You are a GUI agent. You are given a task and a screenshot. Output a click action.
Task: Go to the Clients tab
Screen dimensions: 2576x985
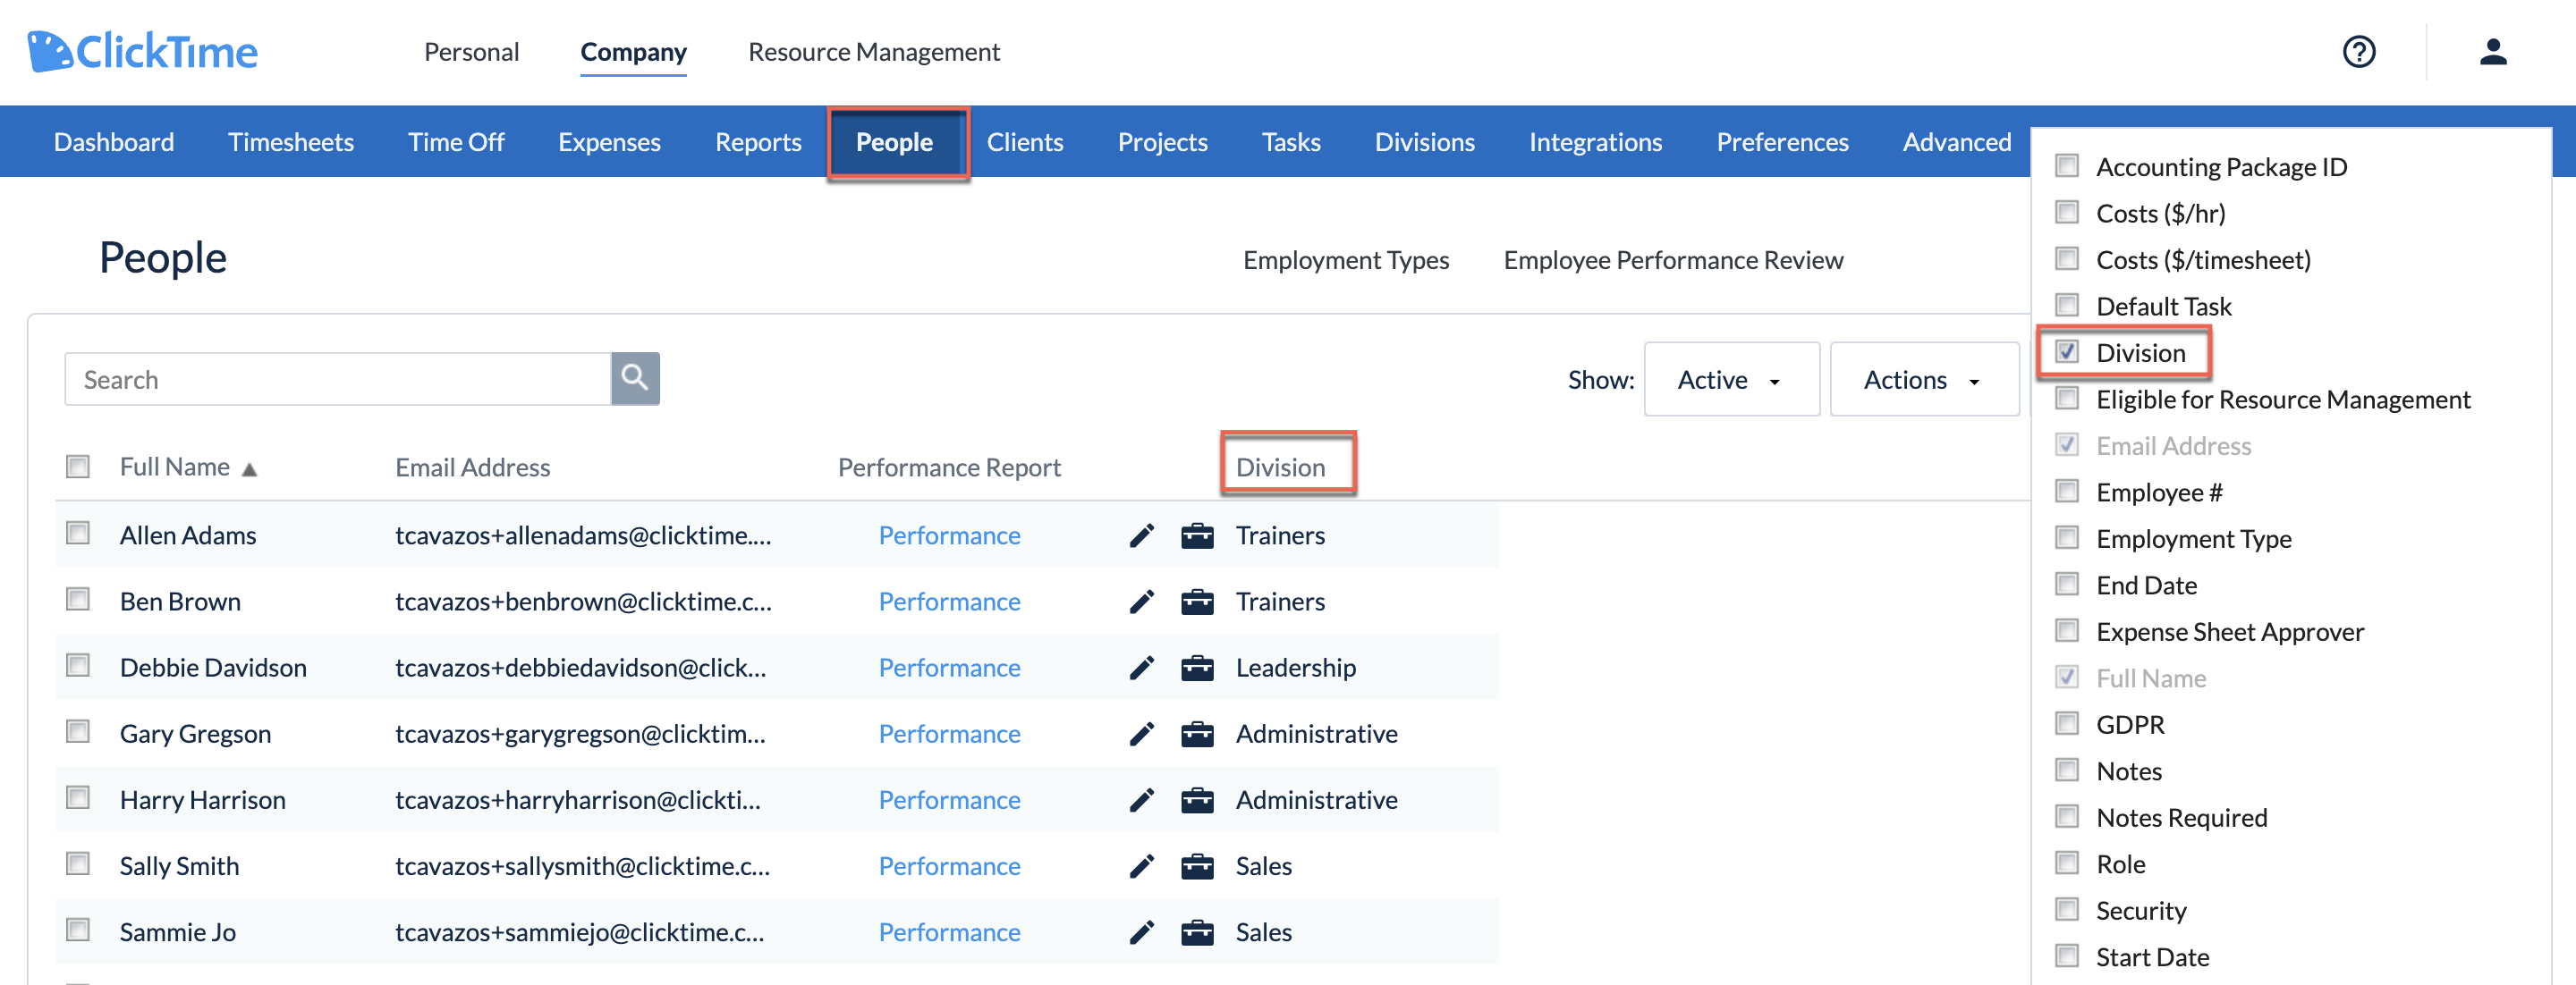[1025, 142]
